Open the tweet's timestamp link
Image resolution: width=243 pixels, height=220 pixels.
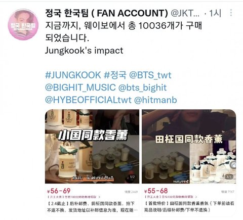click(215, 13)
